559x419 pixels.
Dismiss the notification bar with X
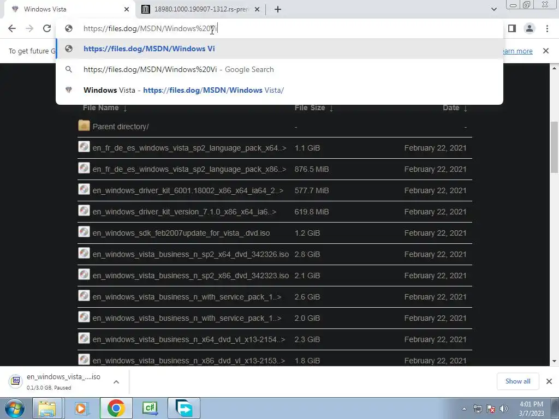[x=546, y=51]
